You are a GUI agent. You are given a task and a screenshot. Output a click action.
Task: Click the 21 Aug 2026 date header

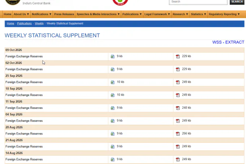14,140
